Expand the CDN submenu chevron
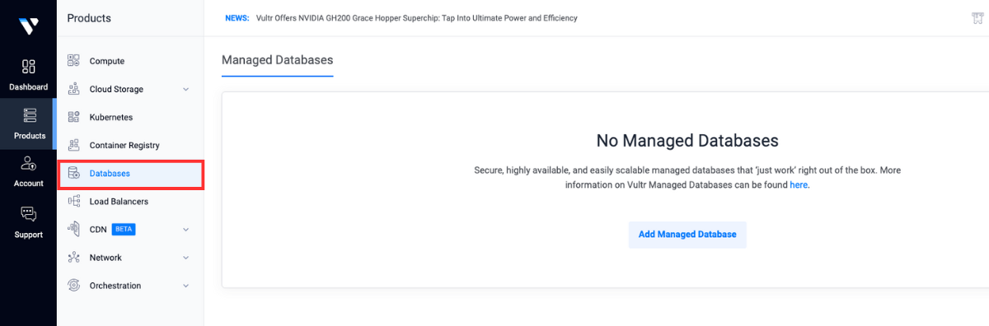The height and width of the screenshot is (326, 989). 185,230
